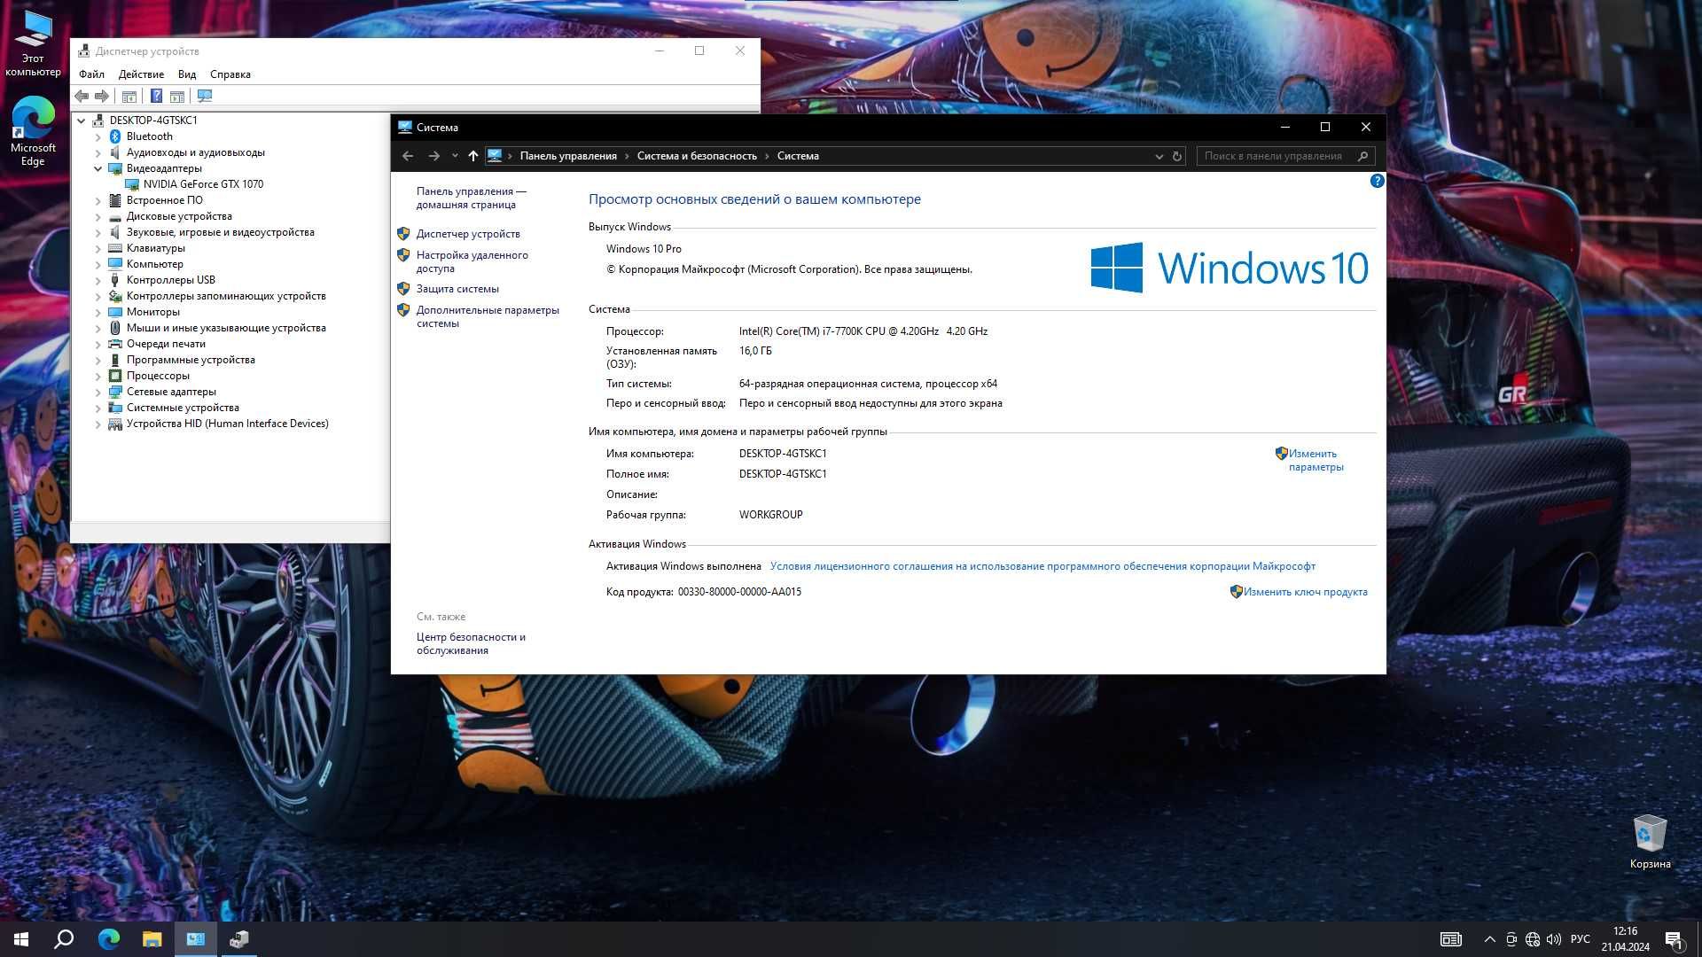1702x957 pixels.
Task: Select This PC desktop icon
Action: [33, 44]
